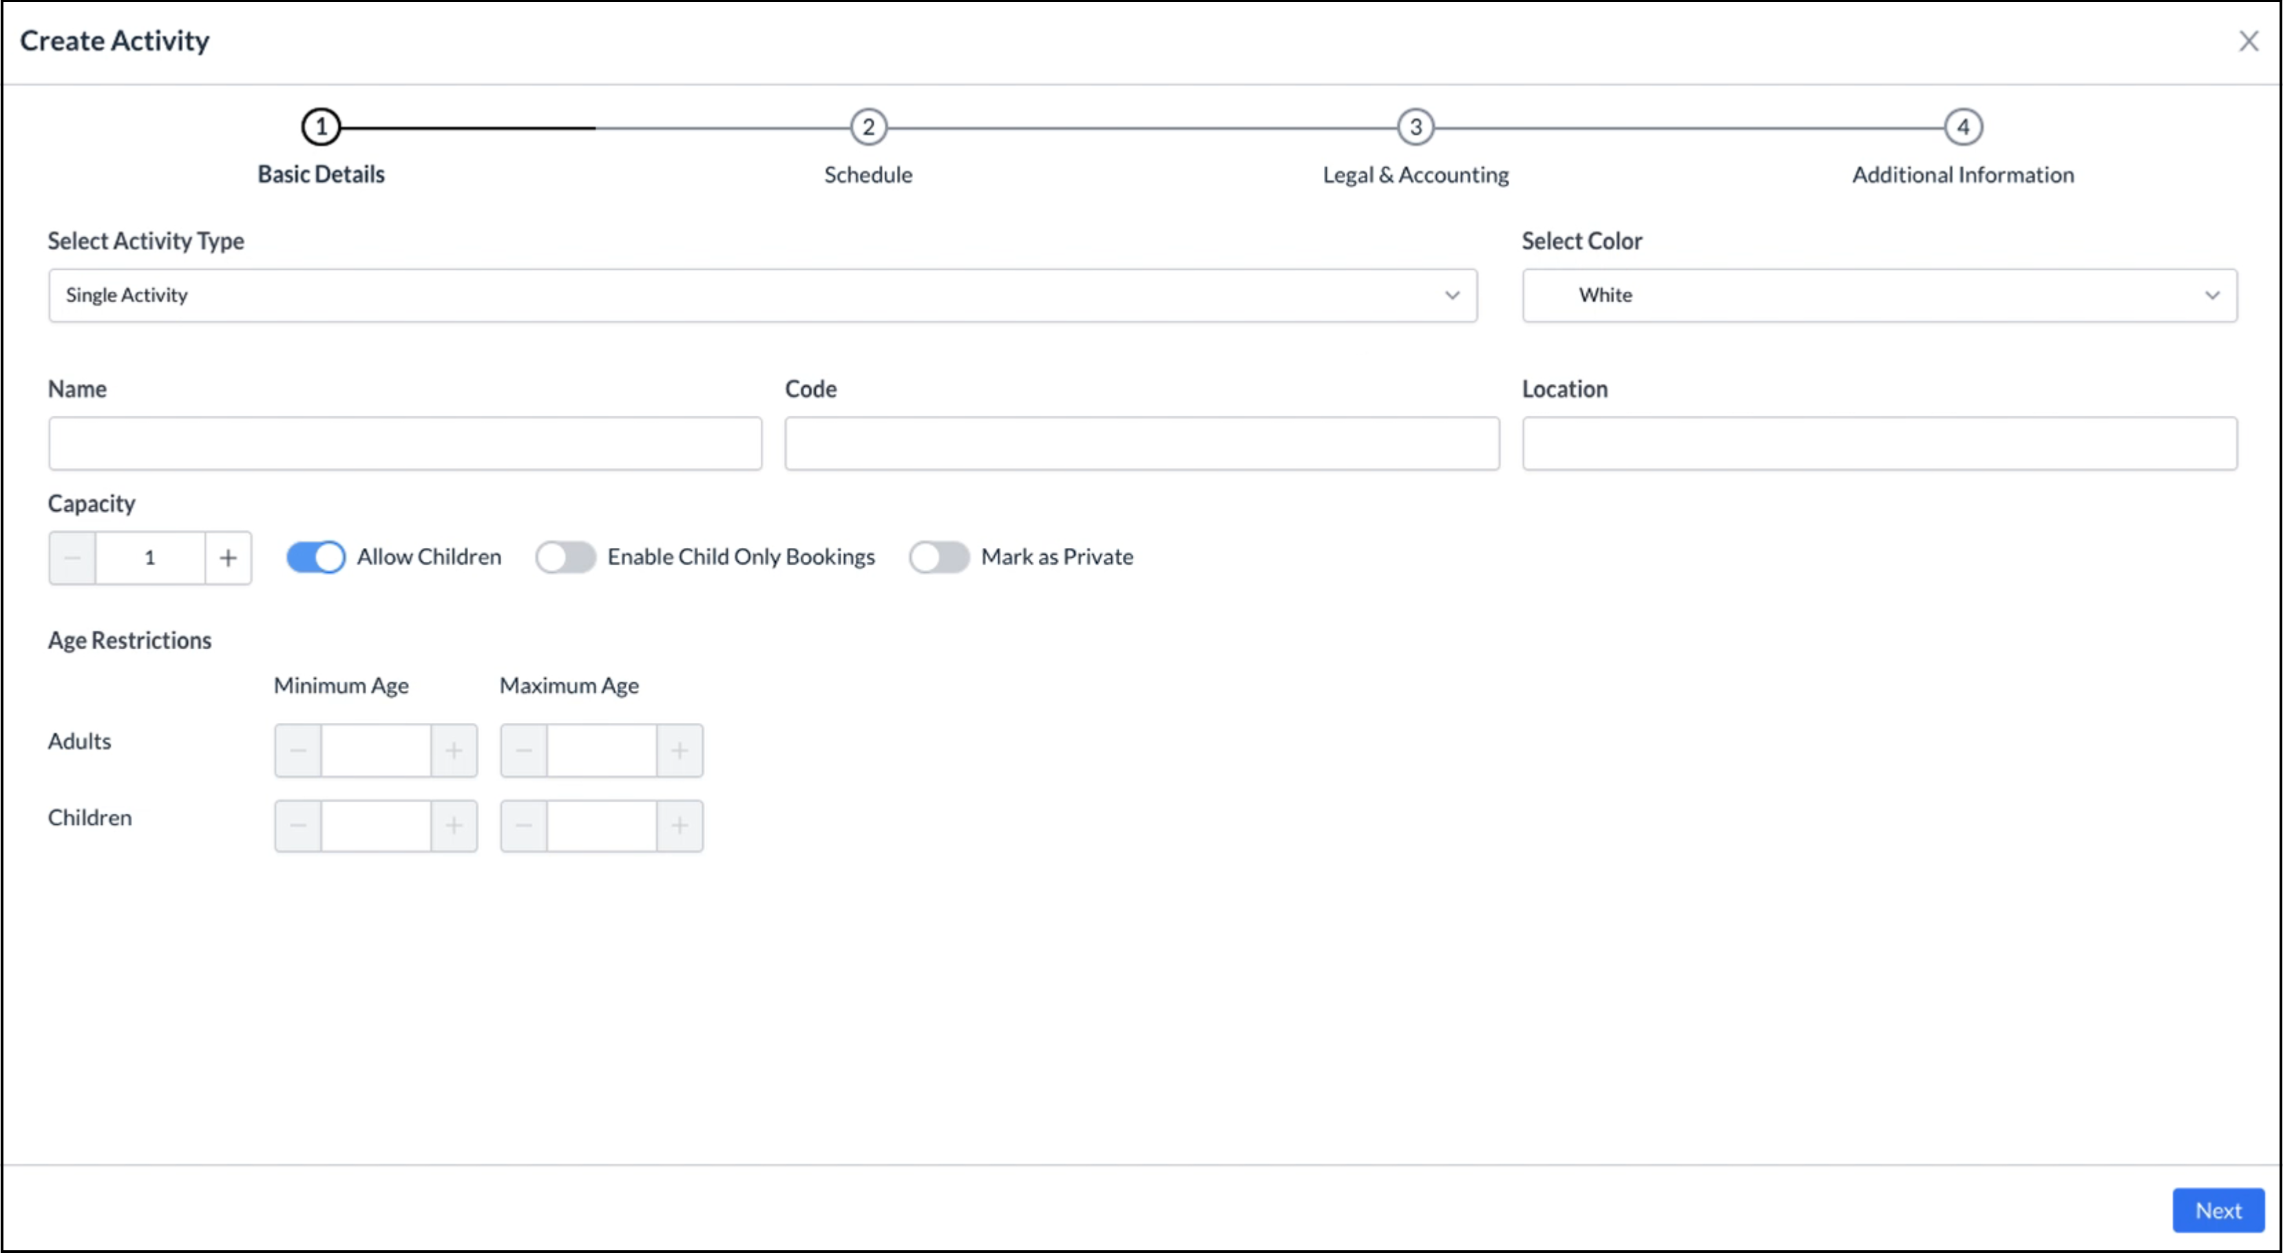The image size is (2283, 1253).
Task: Increase the Adults maximum age
Action: [679, 750]
